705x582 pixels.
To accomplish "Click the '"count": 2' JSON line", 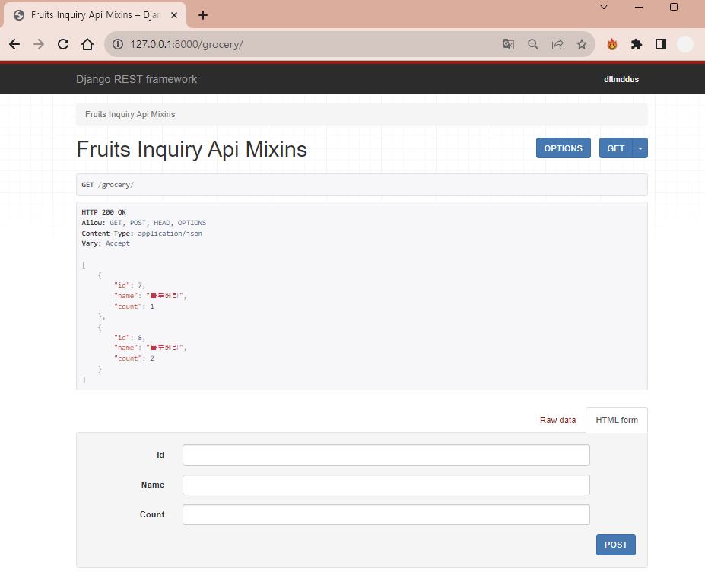I will (134, 358).
